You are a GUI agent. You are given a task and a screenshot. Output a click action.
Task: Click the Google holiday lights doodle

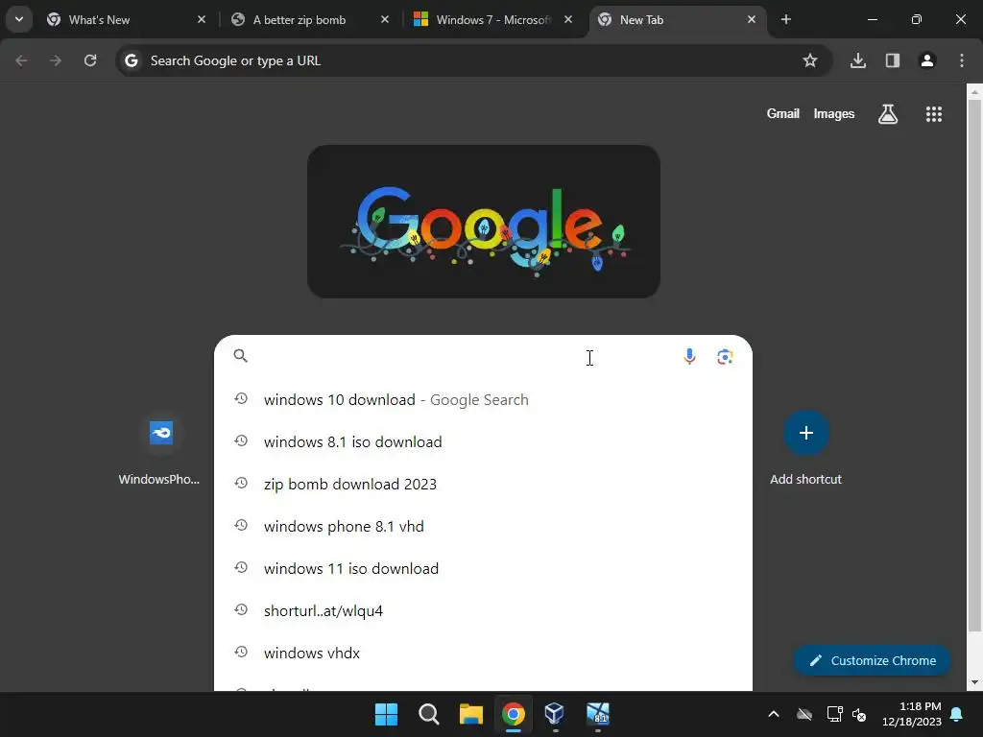pos(484,222)
